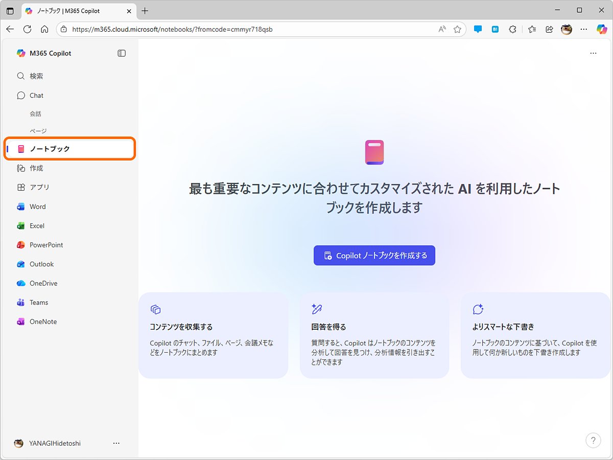Close the ノートブック browser tab
The image size is (613, 460).
pyautogui.click(x=129, y=11)
